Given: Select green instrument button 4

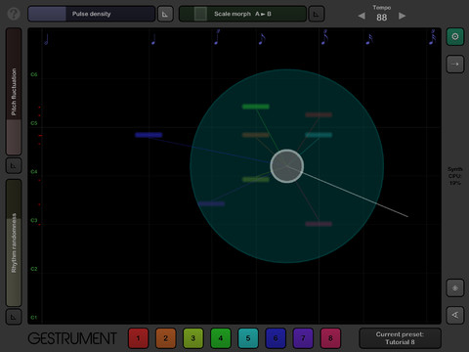Looking at the screenshot, I should point(221,338).
